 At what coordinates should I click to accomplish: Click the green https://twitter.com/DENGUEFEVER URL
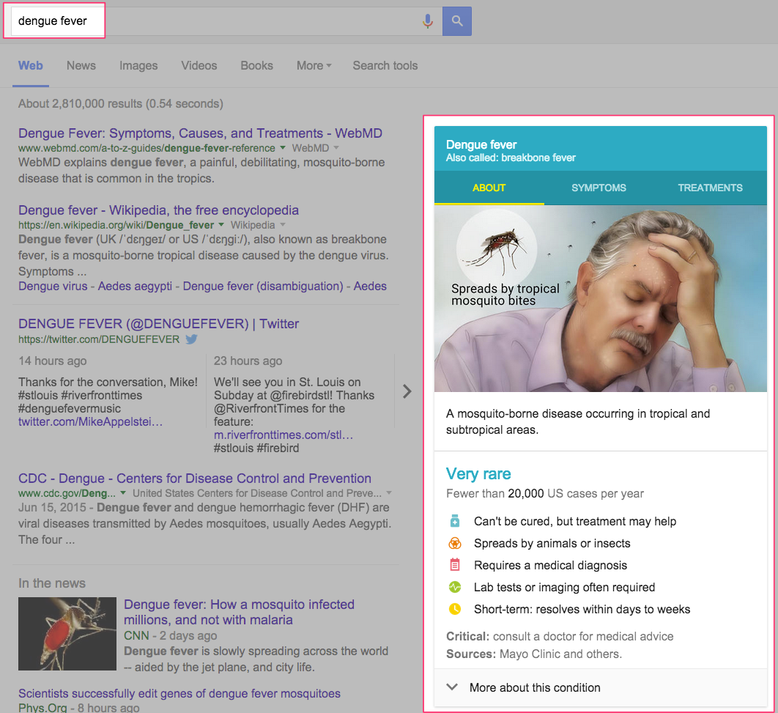click(99, 339)
